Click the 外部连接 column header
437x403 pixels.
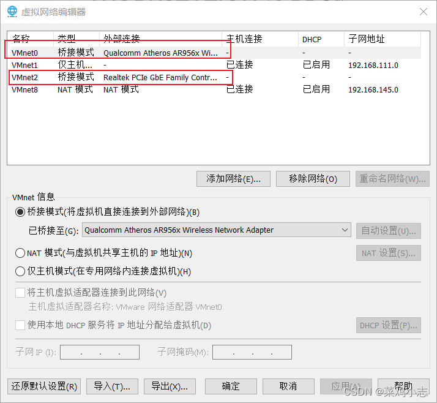(x=160, y=39)
